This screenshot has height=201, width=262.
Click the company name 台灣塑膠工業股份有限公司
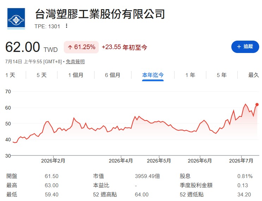tap(100, 14)
